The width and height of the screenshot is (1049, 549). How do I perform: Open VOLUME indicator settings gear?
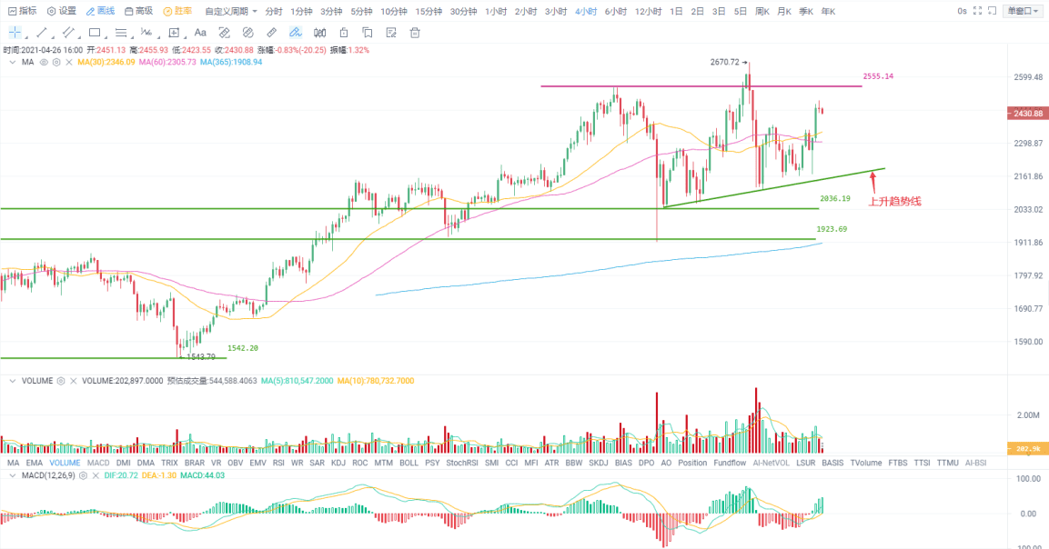click(x=61, y=381)
